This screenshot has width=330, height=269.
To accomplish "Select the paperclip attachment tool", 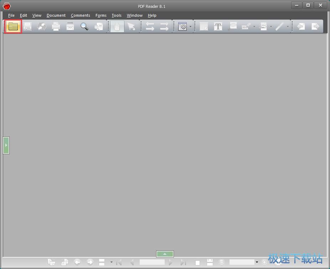I will click(x=263, y=26).
